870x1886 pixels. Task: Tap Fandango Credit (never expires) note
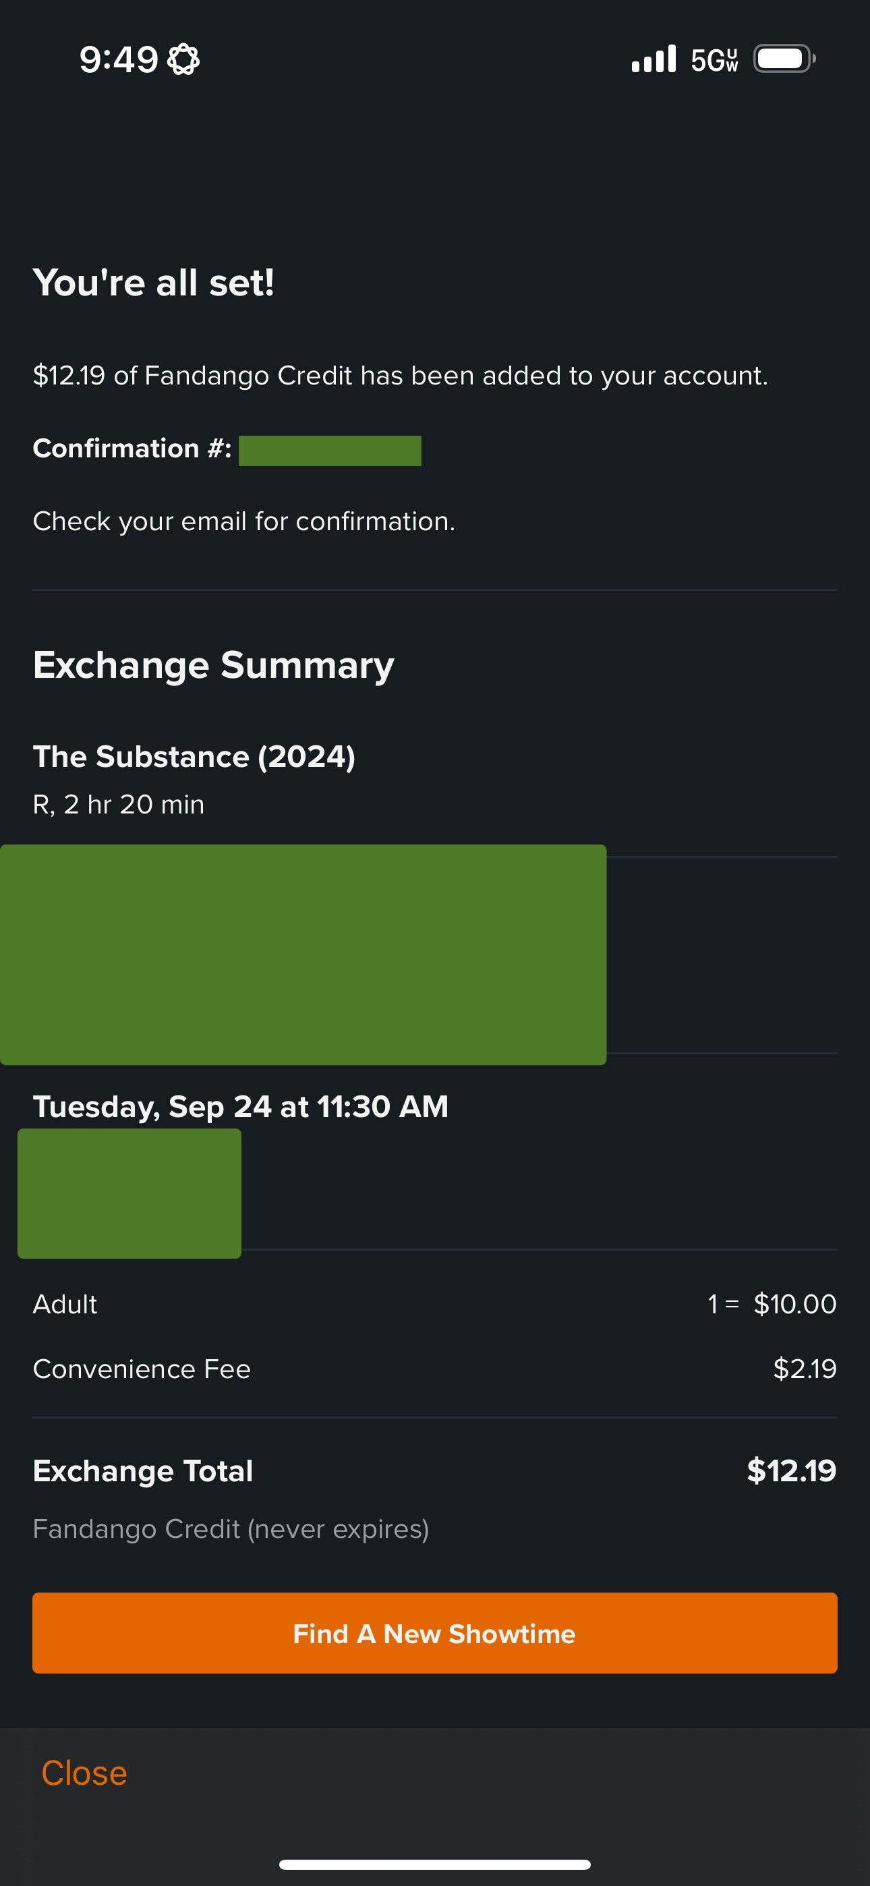[x=231, y=1528]
